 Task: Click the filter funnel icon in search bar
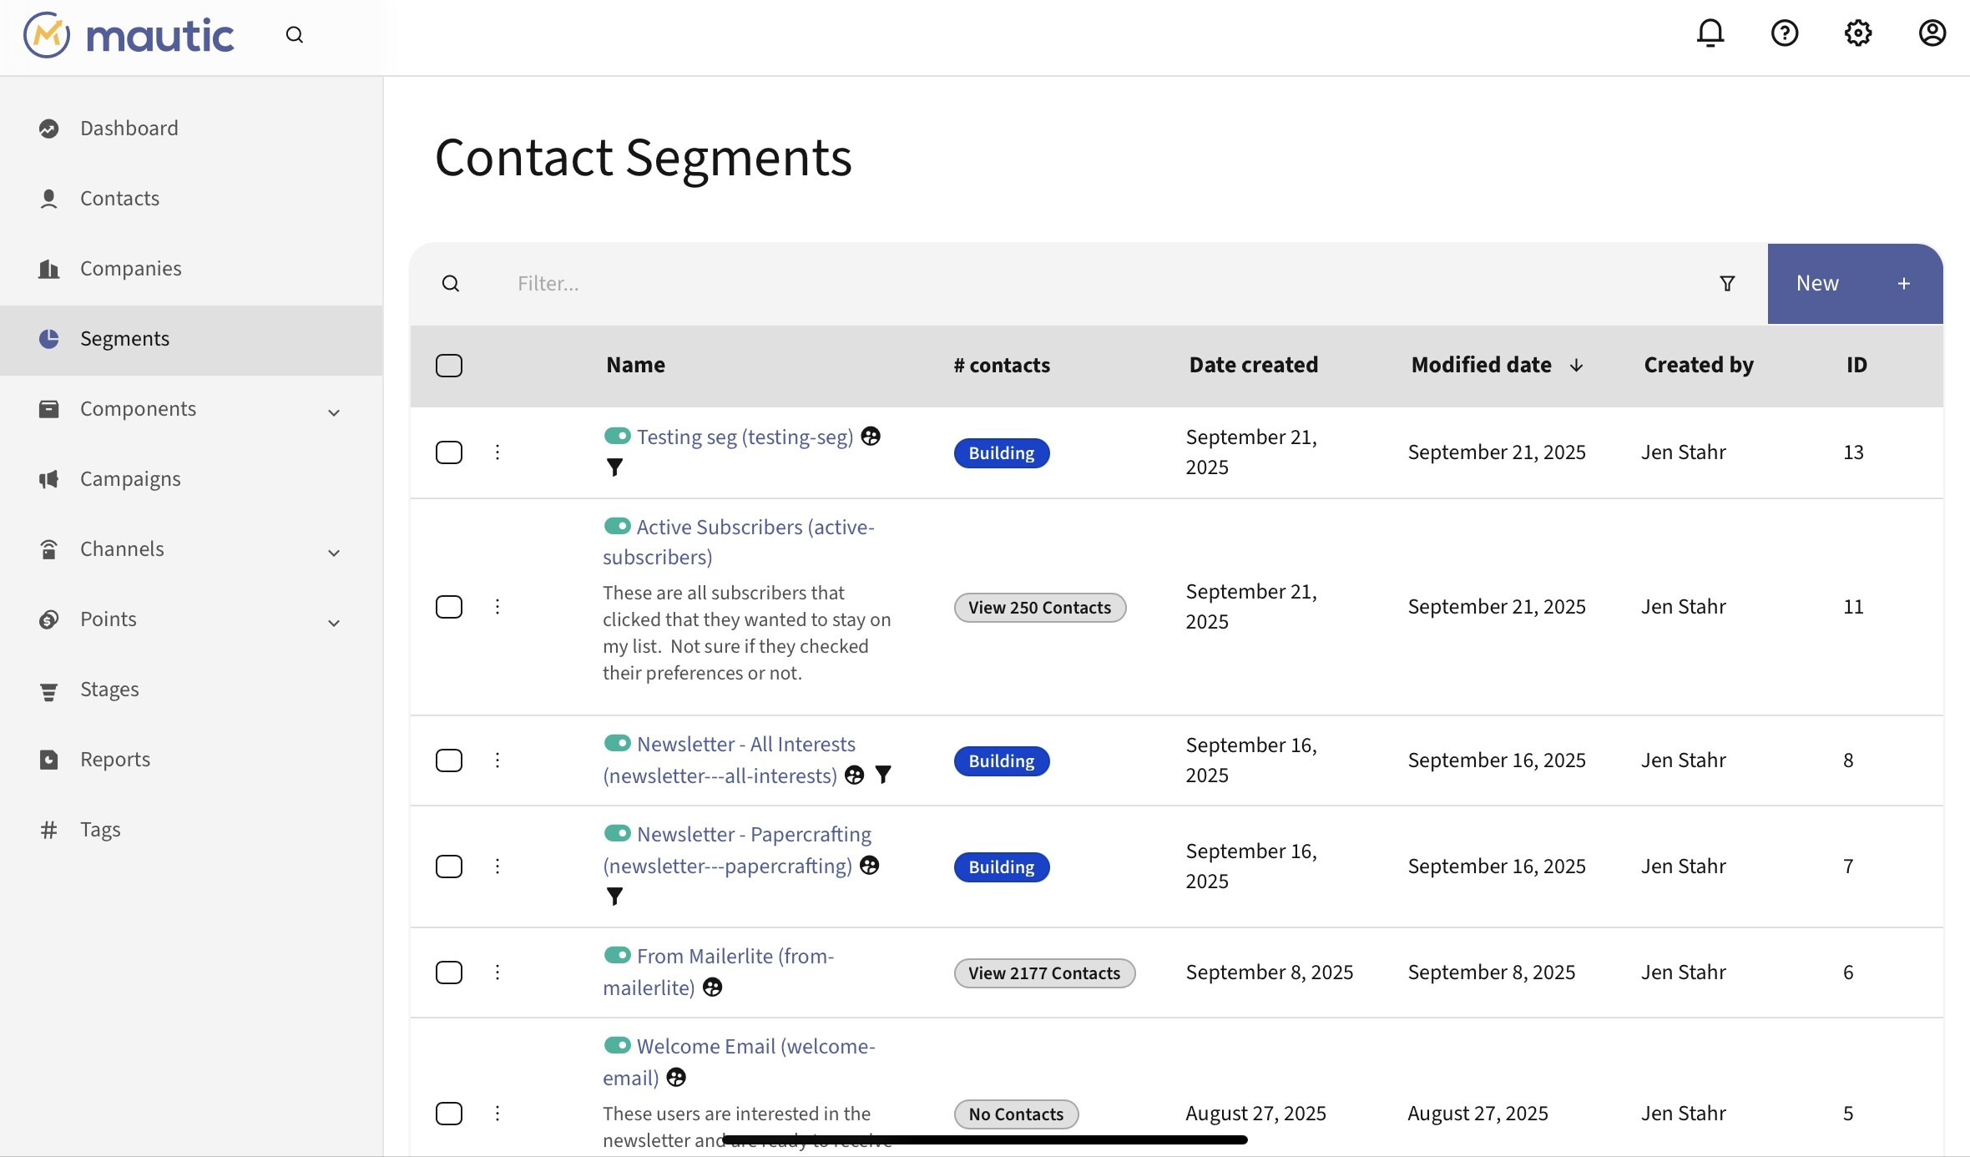1727,284
